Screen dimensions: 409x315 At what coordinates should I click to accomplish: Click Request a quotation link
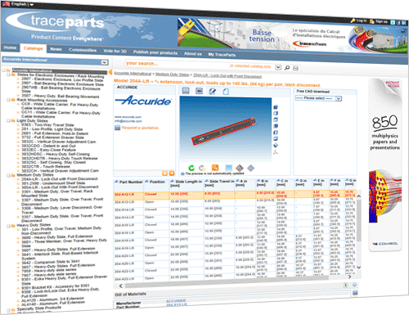coord(140,128)
